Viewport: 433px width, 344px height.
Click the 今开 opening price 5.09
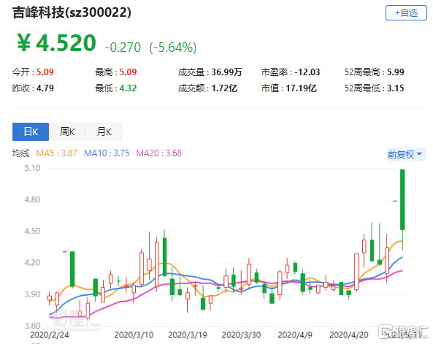point(45,72)
